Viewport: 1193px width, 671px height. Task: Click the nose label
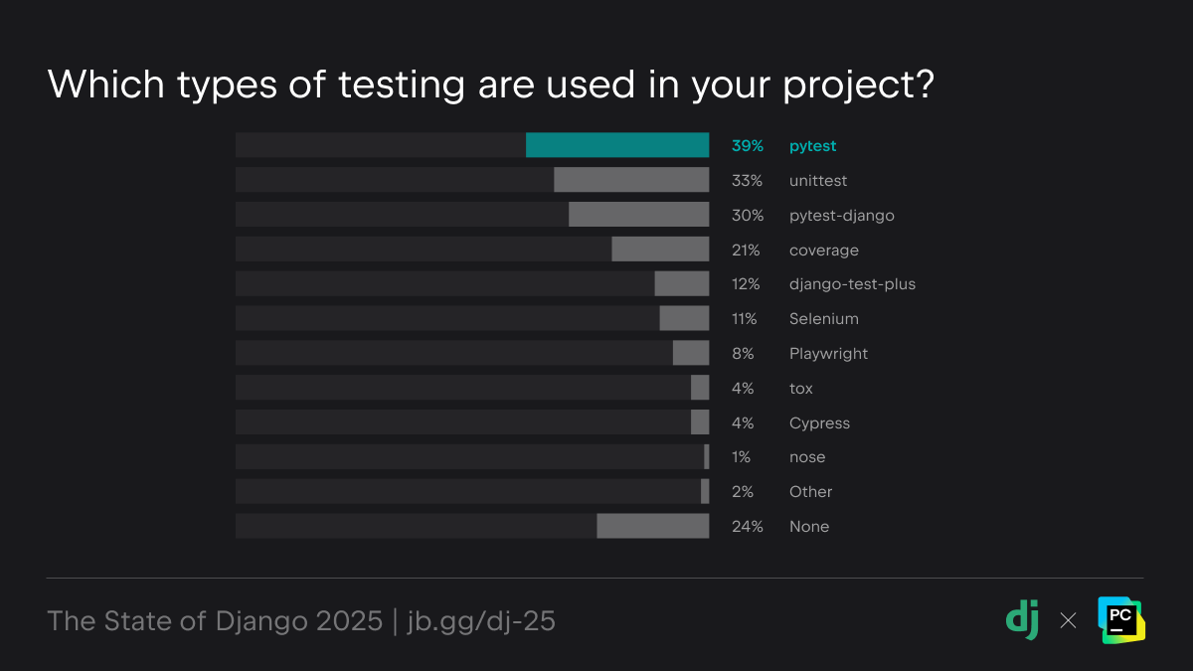pos(806,457)
